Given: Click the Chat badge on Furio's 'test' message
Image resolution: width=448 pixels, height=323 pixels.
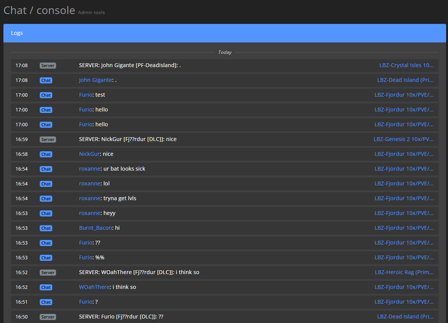Looking at the screenshot, I should (46, 95).
